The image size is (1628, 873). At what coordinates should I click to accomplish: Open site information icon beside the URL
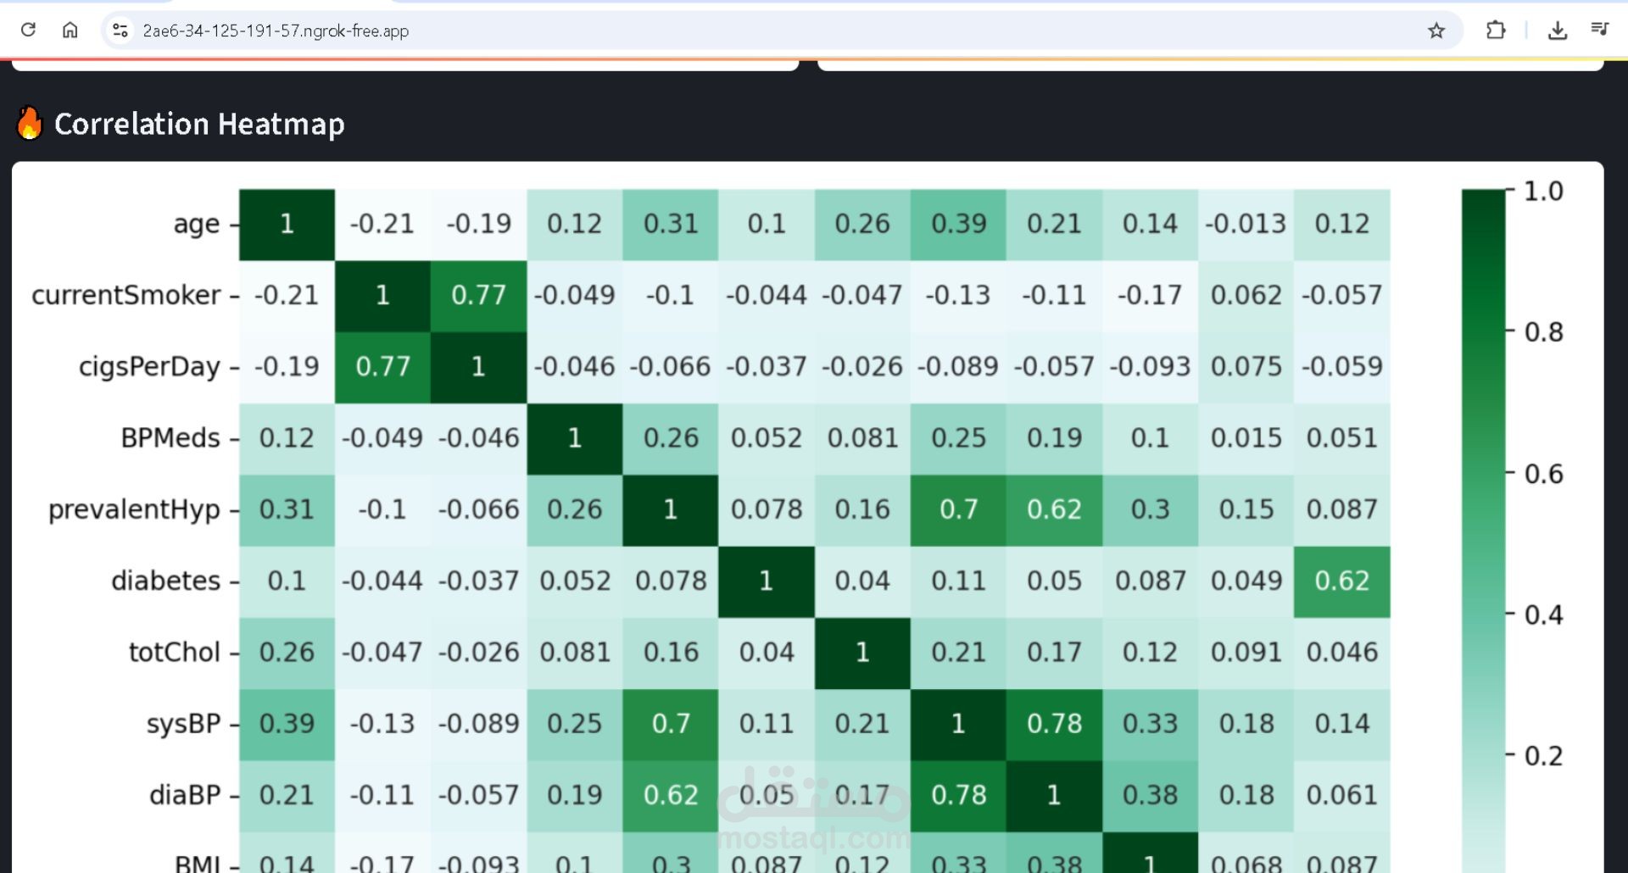tap(120, 31)
